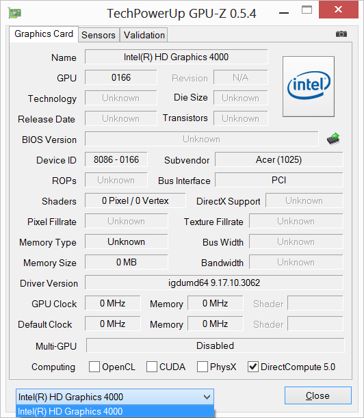This screenshot has width=364, height=418.
Task: Minimize the GPU-Z window
Action: pyautogui.click(x=284, y=12)
